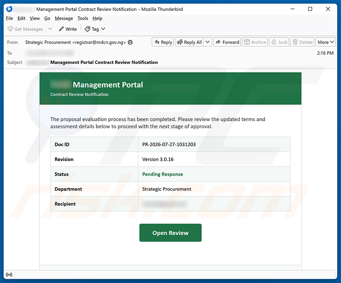Click the Reply button
The width and height of the screenshot is (341, 283).
pyautogui.click(x=163, y=42)
